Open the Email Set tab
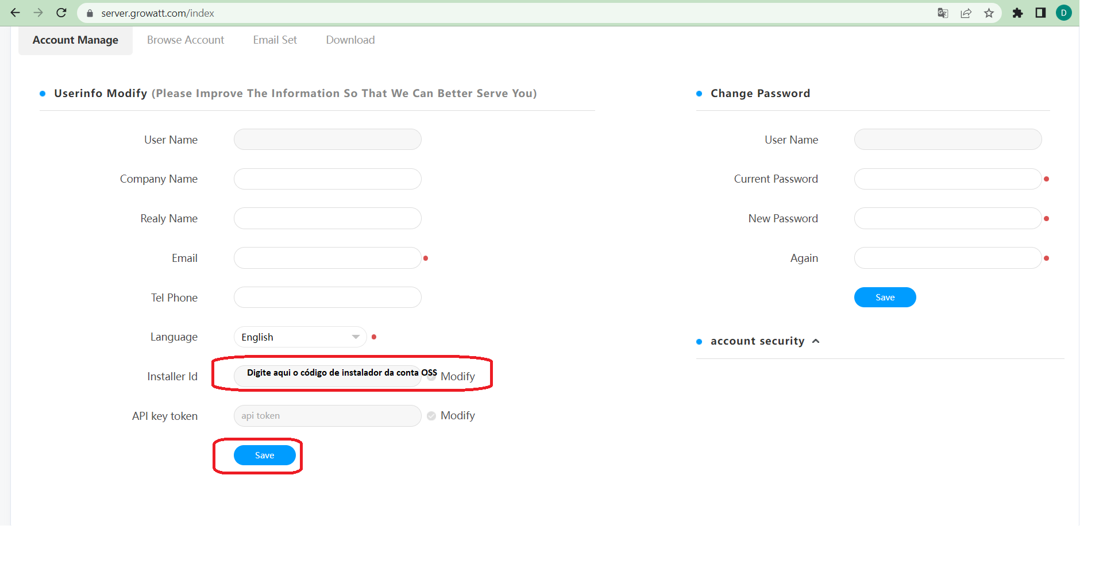 point(275,40)
